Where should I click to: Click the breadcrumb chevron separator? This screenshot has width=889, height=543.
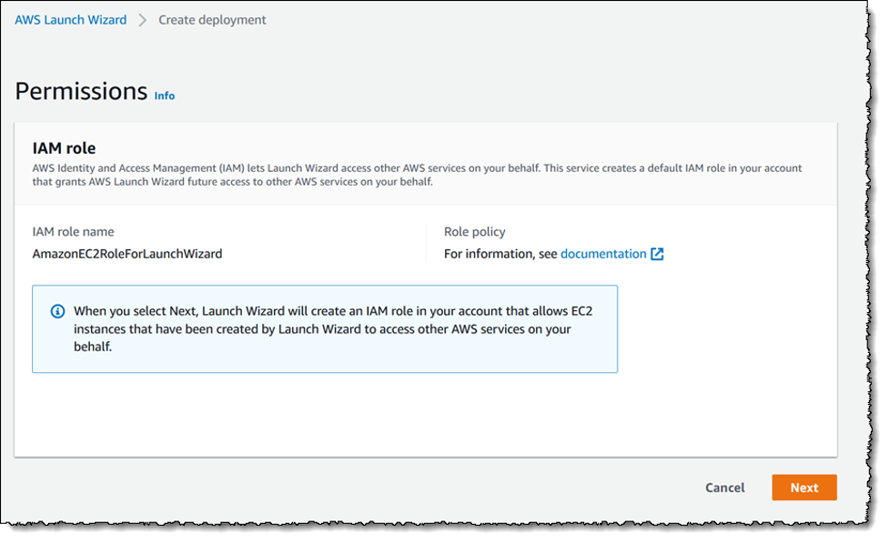[142, 20]
